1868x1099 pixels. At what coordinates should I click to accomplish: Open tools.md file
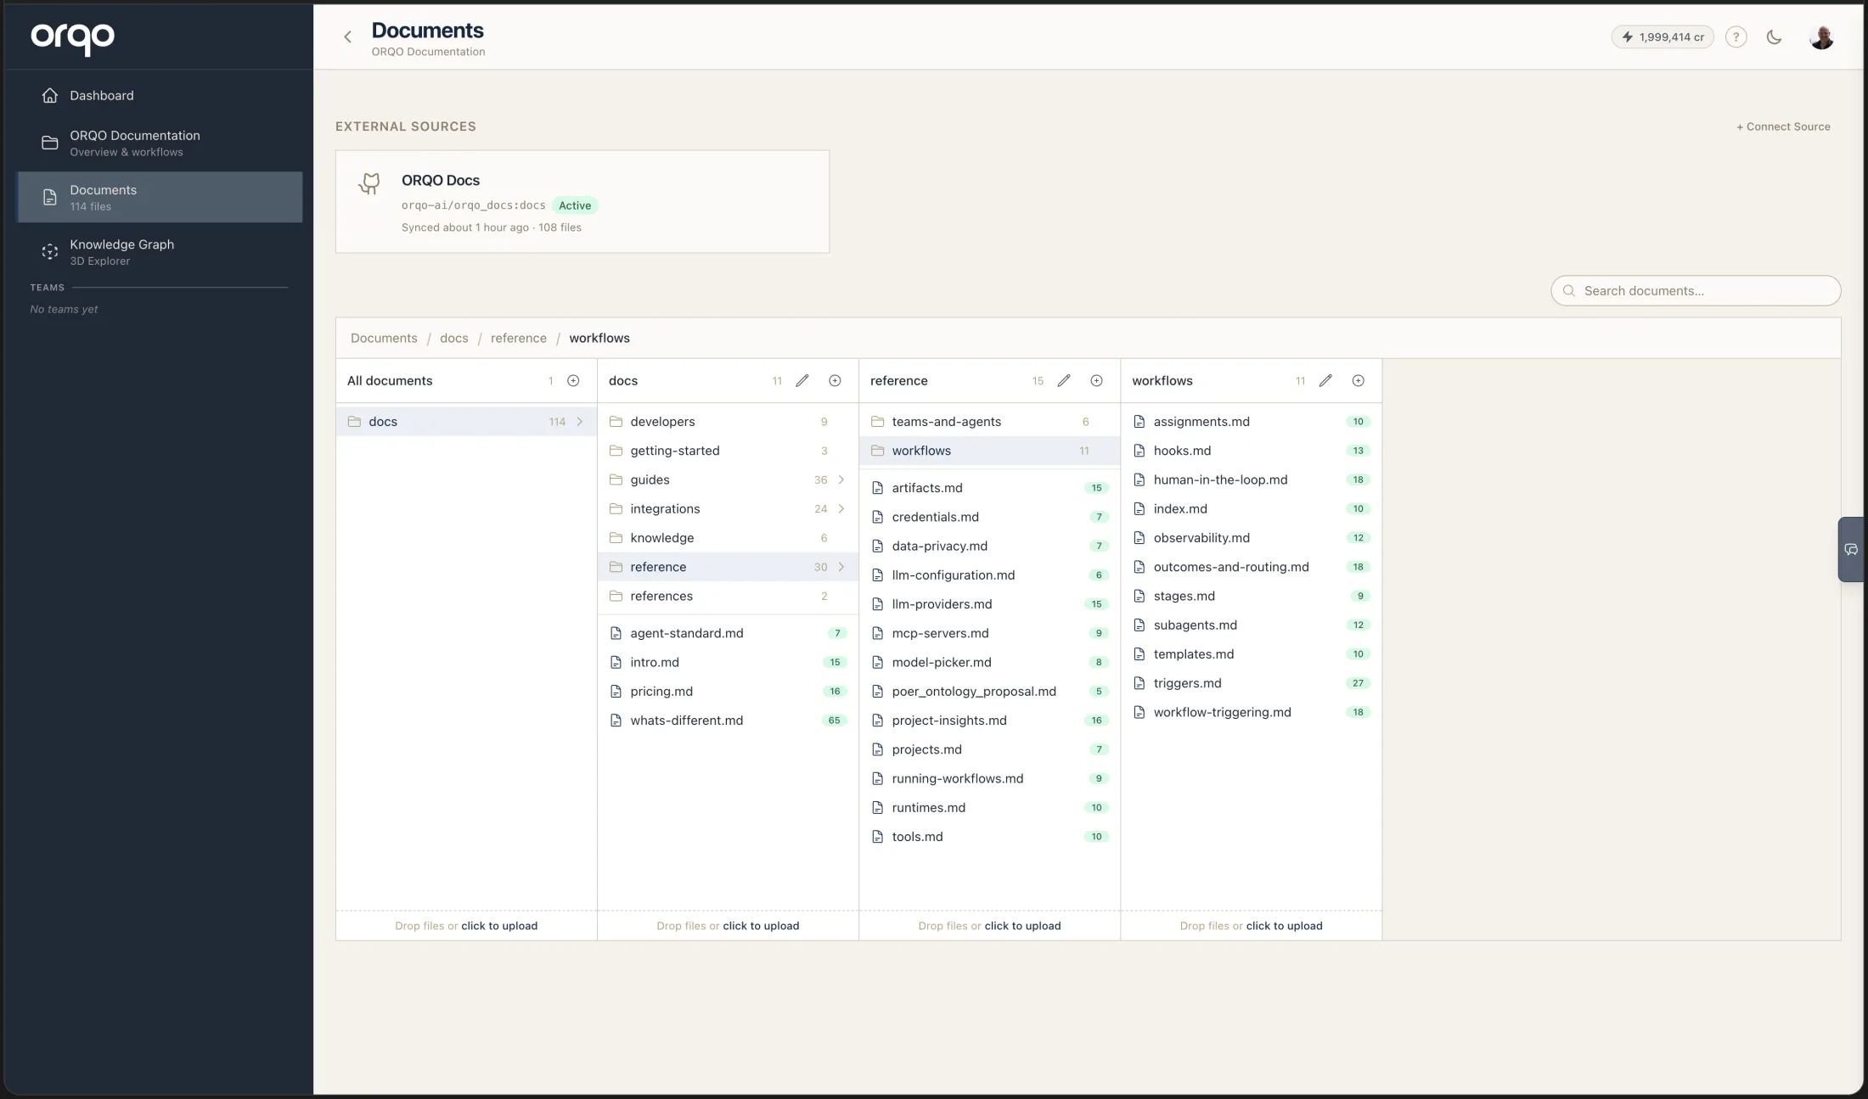click(x=989, y=837)
